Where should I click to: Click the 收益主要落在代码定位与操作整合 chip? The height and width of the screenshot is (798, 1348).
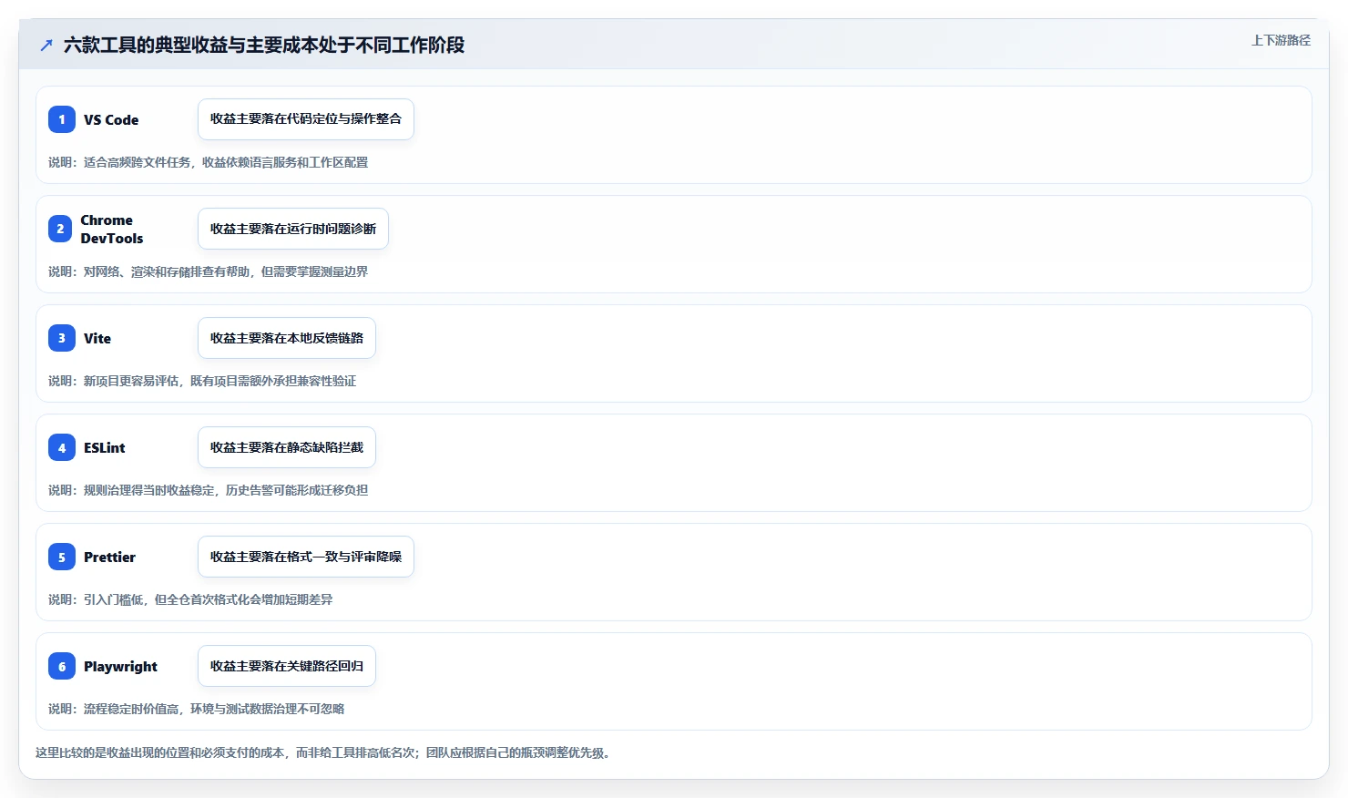(306, 119)
